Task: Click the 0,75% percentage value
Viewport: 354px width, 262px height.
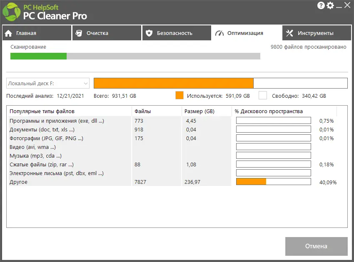Action: [x=327, y=121]
